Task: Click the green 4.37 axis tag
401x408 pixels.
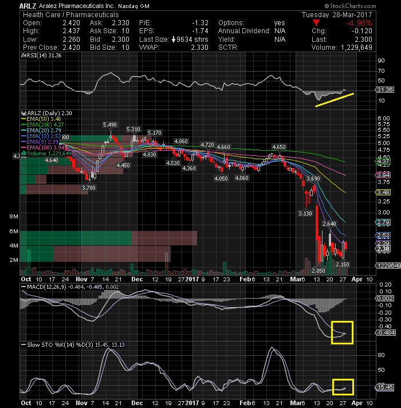Action: 383,162
